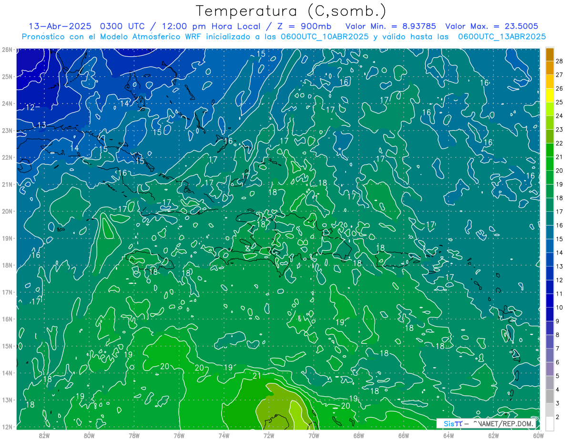The height and width of the screenshot is (442, 572).
Task: Click the '17N' latitude axis label
Action: 7,292
